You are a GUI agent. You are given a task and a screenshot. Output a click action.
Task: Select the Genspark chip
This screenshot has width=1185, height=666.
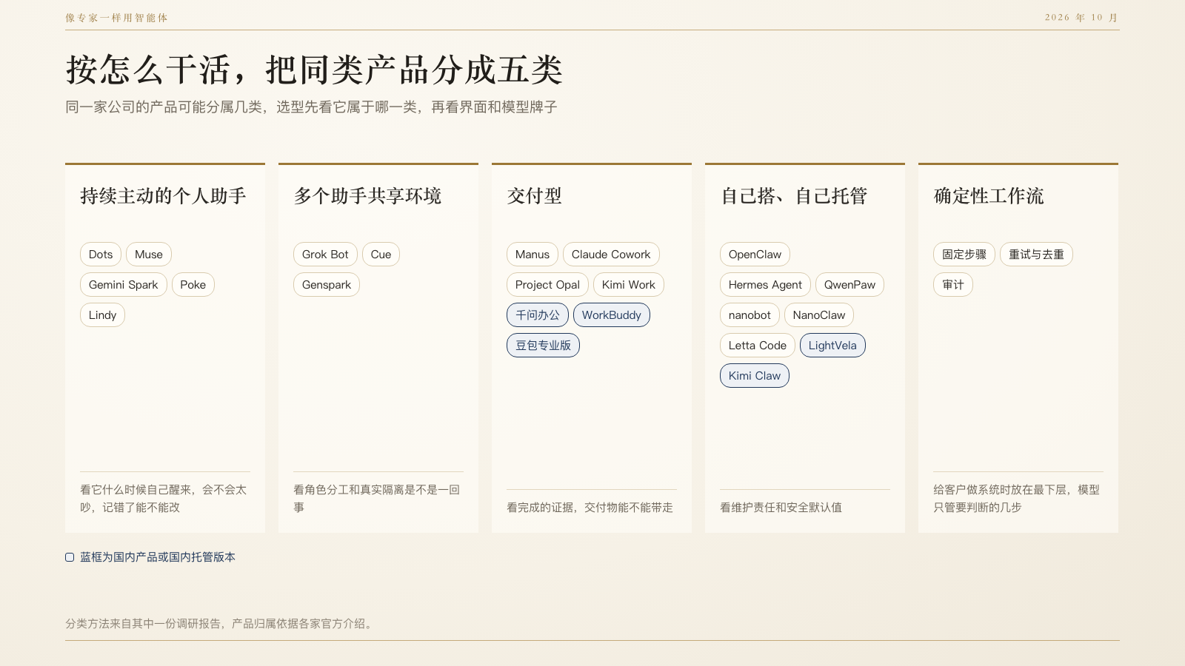pyautogui.click(x=327, y=285)
